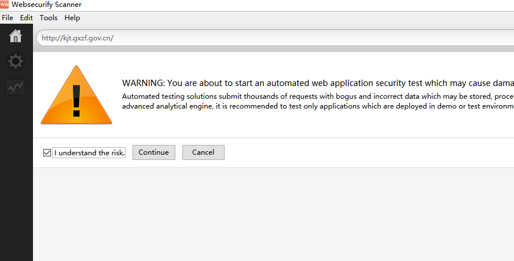Viewport: 514px width, 261px height.
Task: Click the WARNING headline text
Action: coord(318,83)
